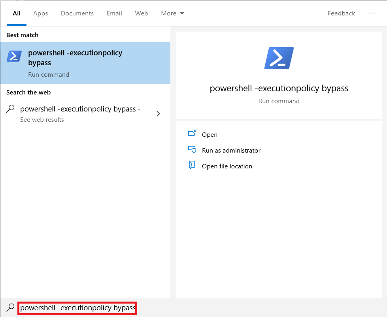Screen dimensions: 387x317
Task: Choose Run as administrator
Action: pos(231,151)
